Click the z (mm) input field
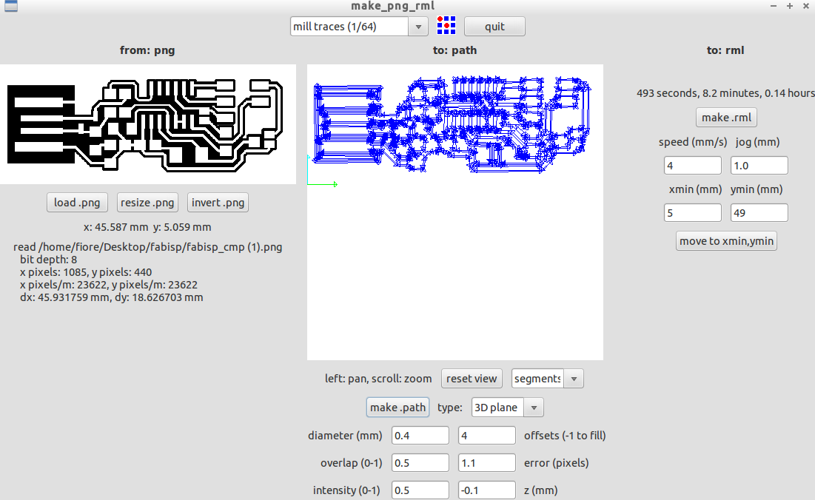This screenshot has height=500, width=815. [486, 490]
